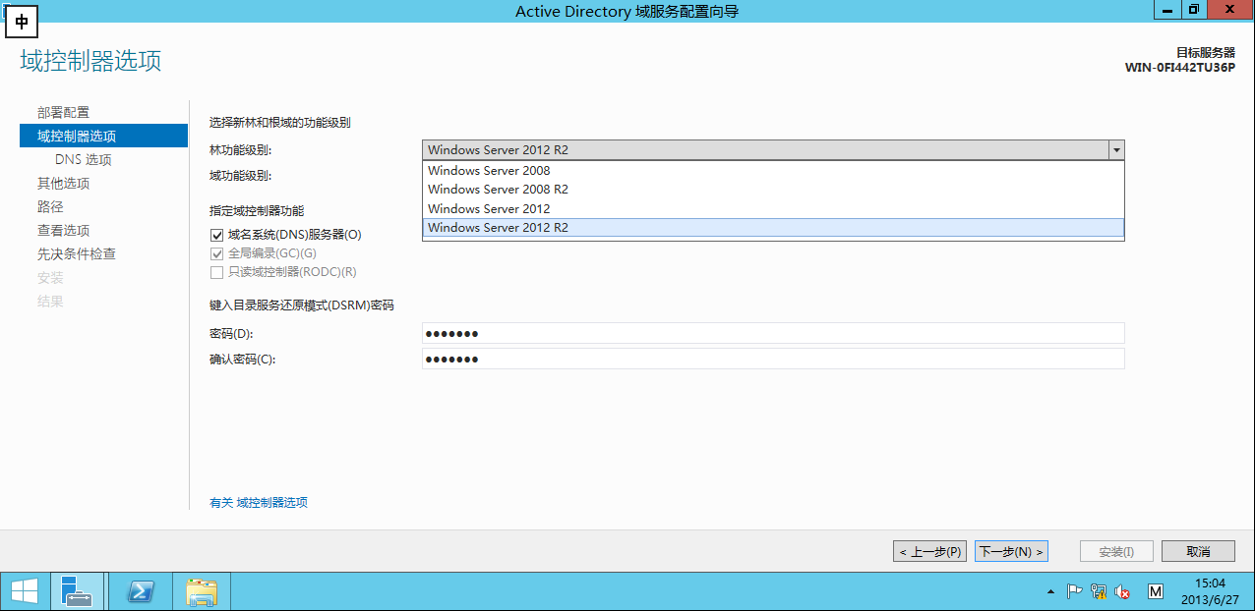Click the 下一步(N) button
The height and width of the screenshot is (611, 1255).
pos(1011,551)
